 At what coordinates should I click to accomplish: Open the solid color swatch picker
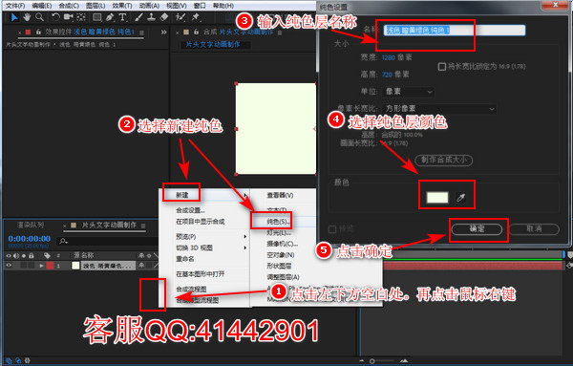coord(437,198)
